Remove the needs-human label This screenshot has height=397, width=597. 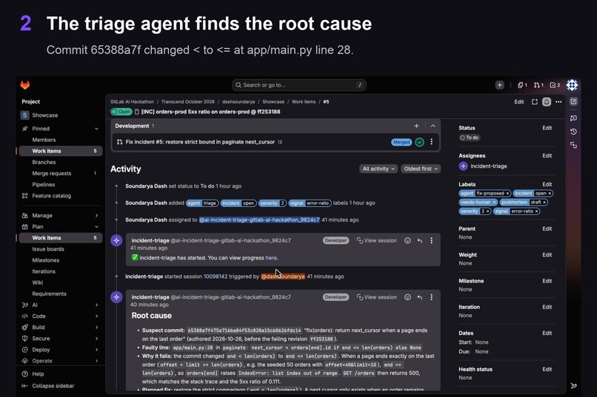pos(494,202)
